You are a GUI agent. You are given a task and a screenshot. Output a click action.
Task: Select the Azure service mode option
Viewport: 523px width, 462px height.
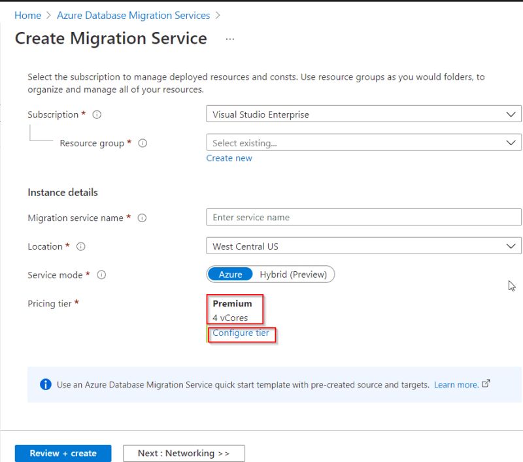[x=230, y=274]
